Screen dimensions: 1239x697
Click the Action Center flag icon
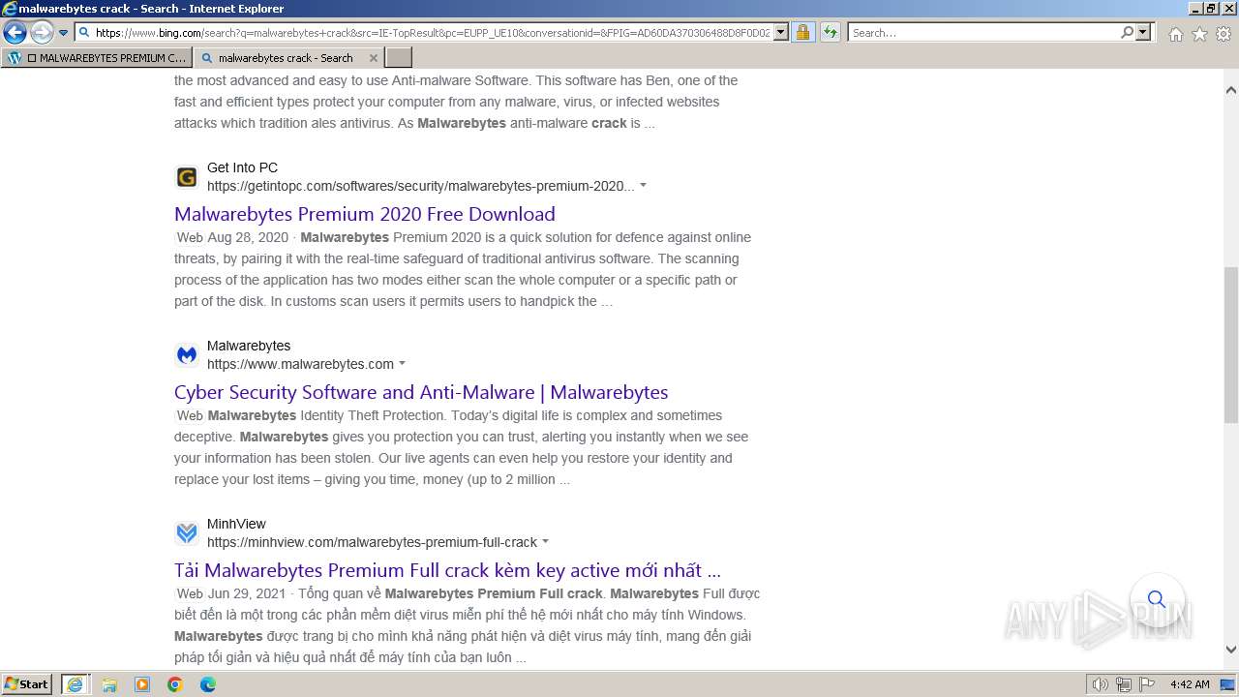(x=1147, y=684)
